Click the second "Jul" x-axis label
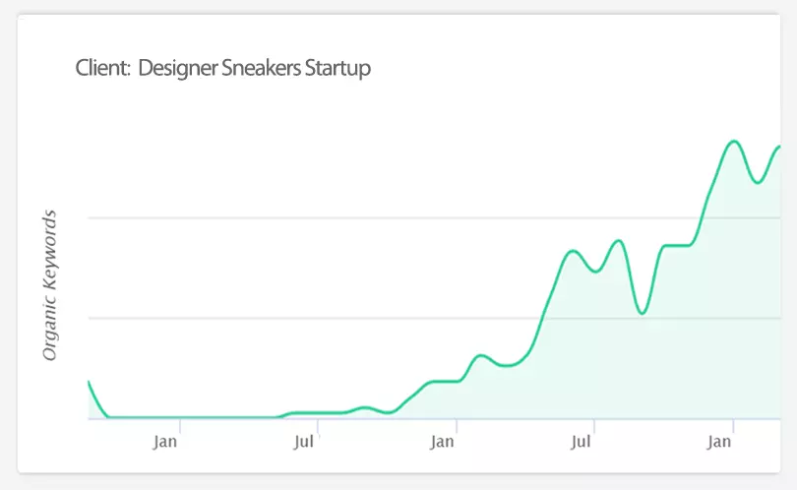Image resolution: width=797 pixels, height=490 pixels. click(x=582, y=442)
